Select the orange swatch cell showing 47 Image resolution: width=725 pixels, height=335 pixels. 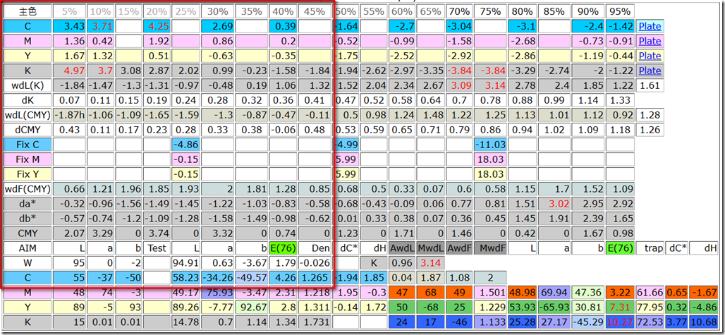click(402, 293)
